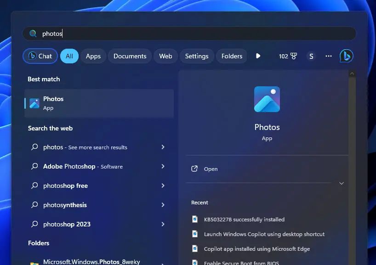Expand the 'photoshop free' result arrow
Image resolution: width=376 pixels, height=265 pixels.
(x=163, y=186)
